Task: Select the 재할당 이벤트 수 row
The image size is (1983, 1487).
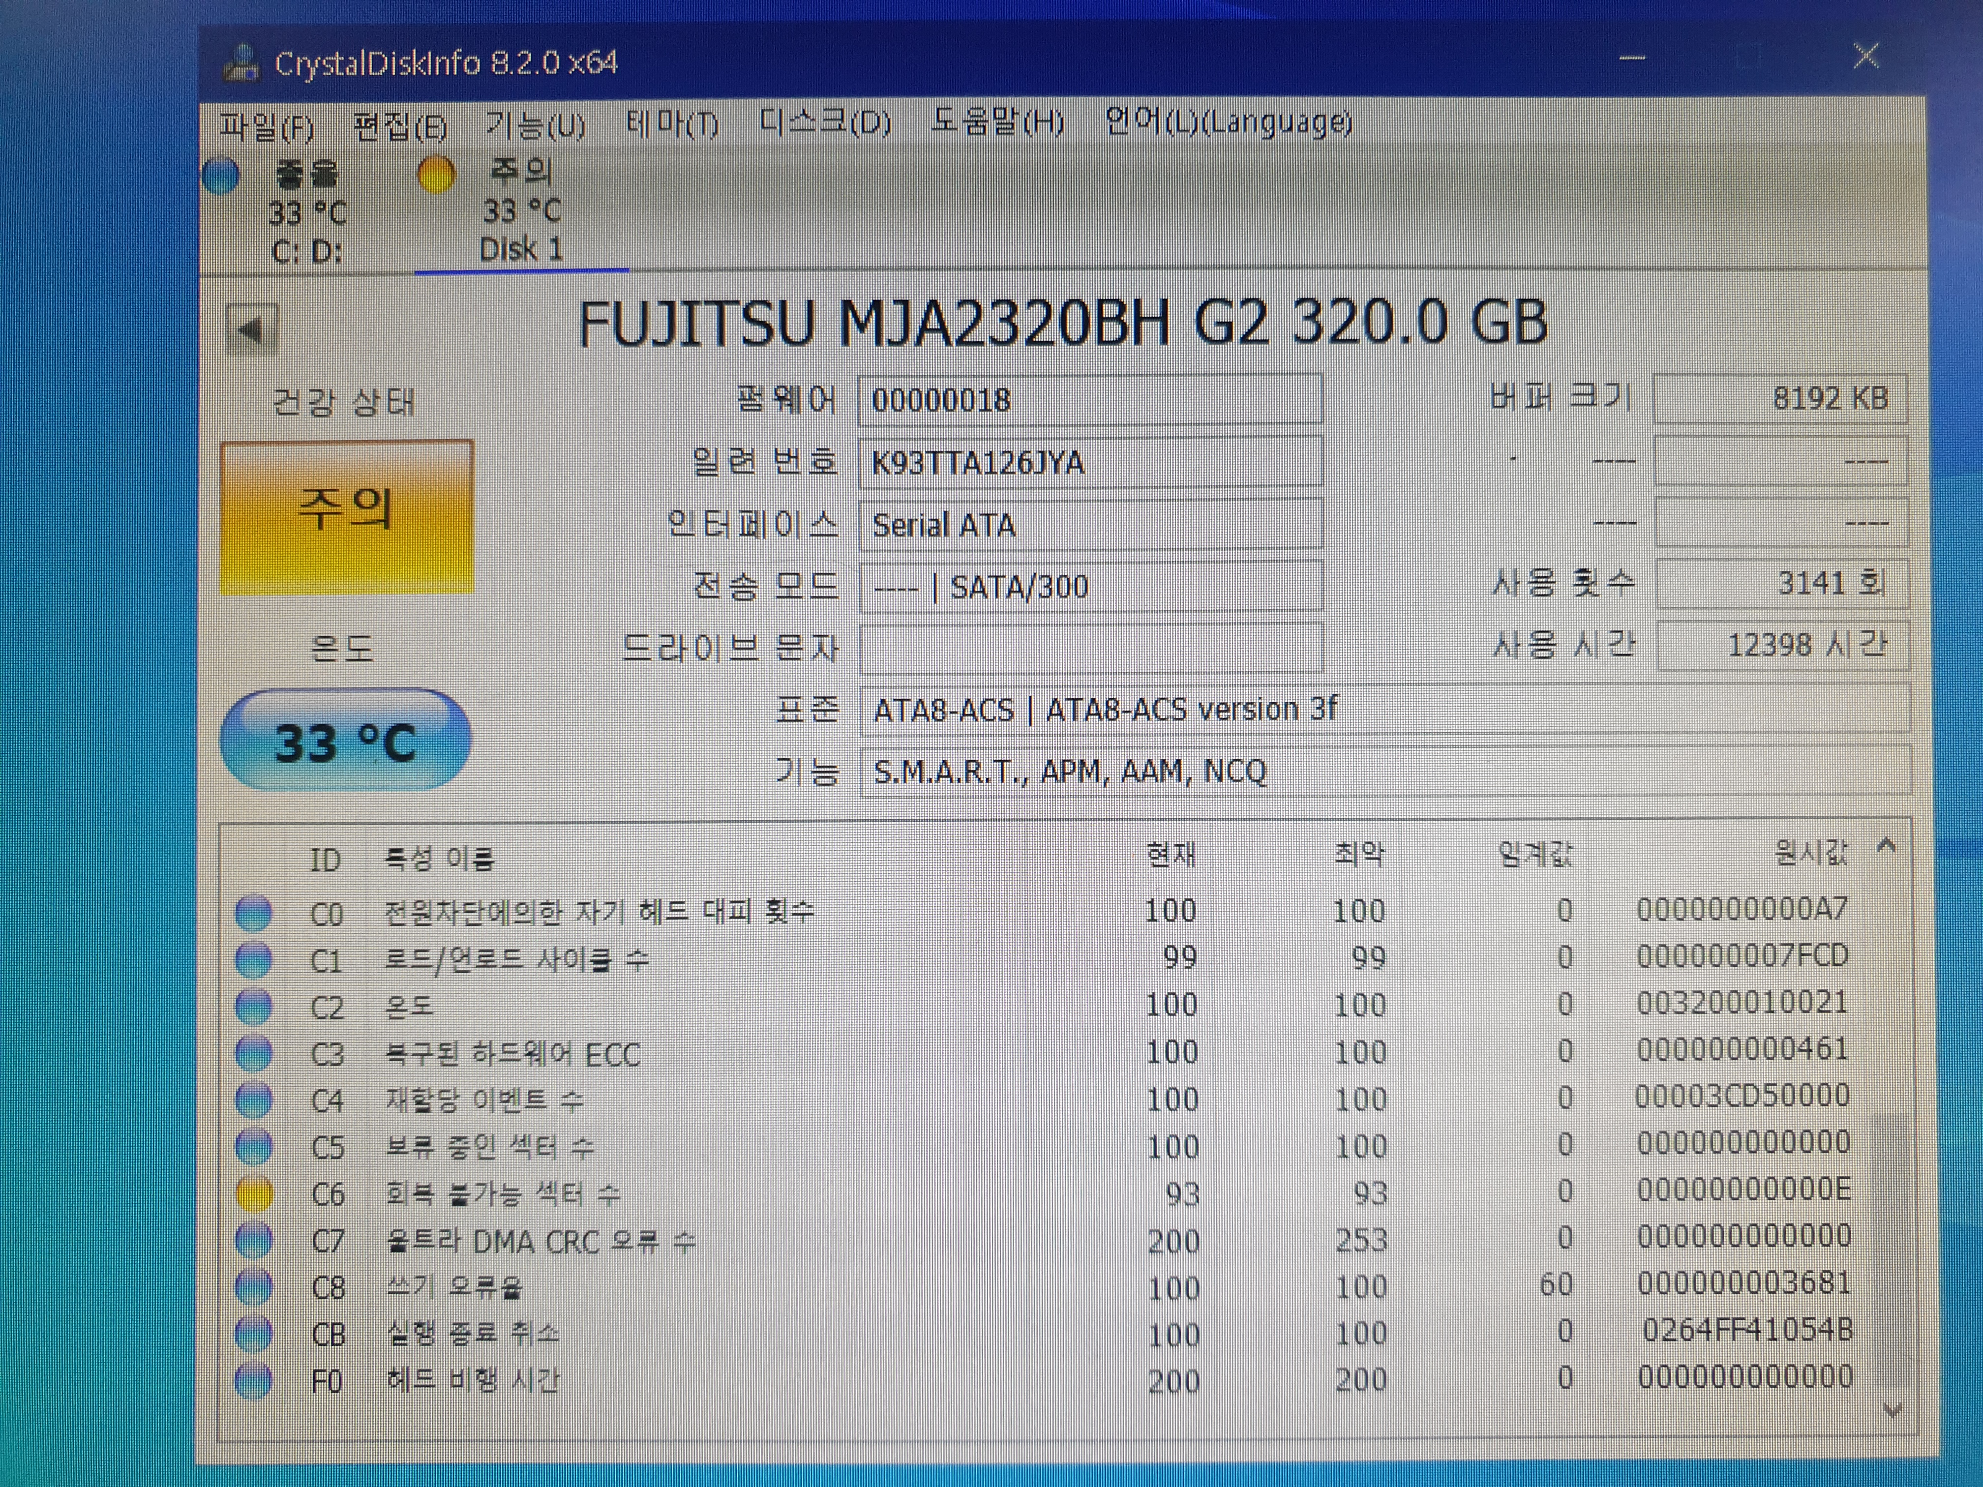Action: (x=1045, y=1099)
